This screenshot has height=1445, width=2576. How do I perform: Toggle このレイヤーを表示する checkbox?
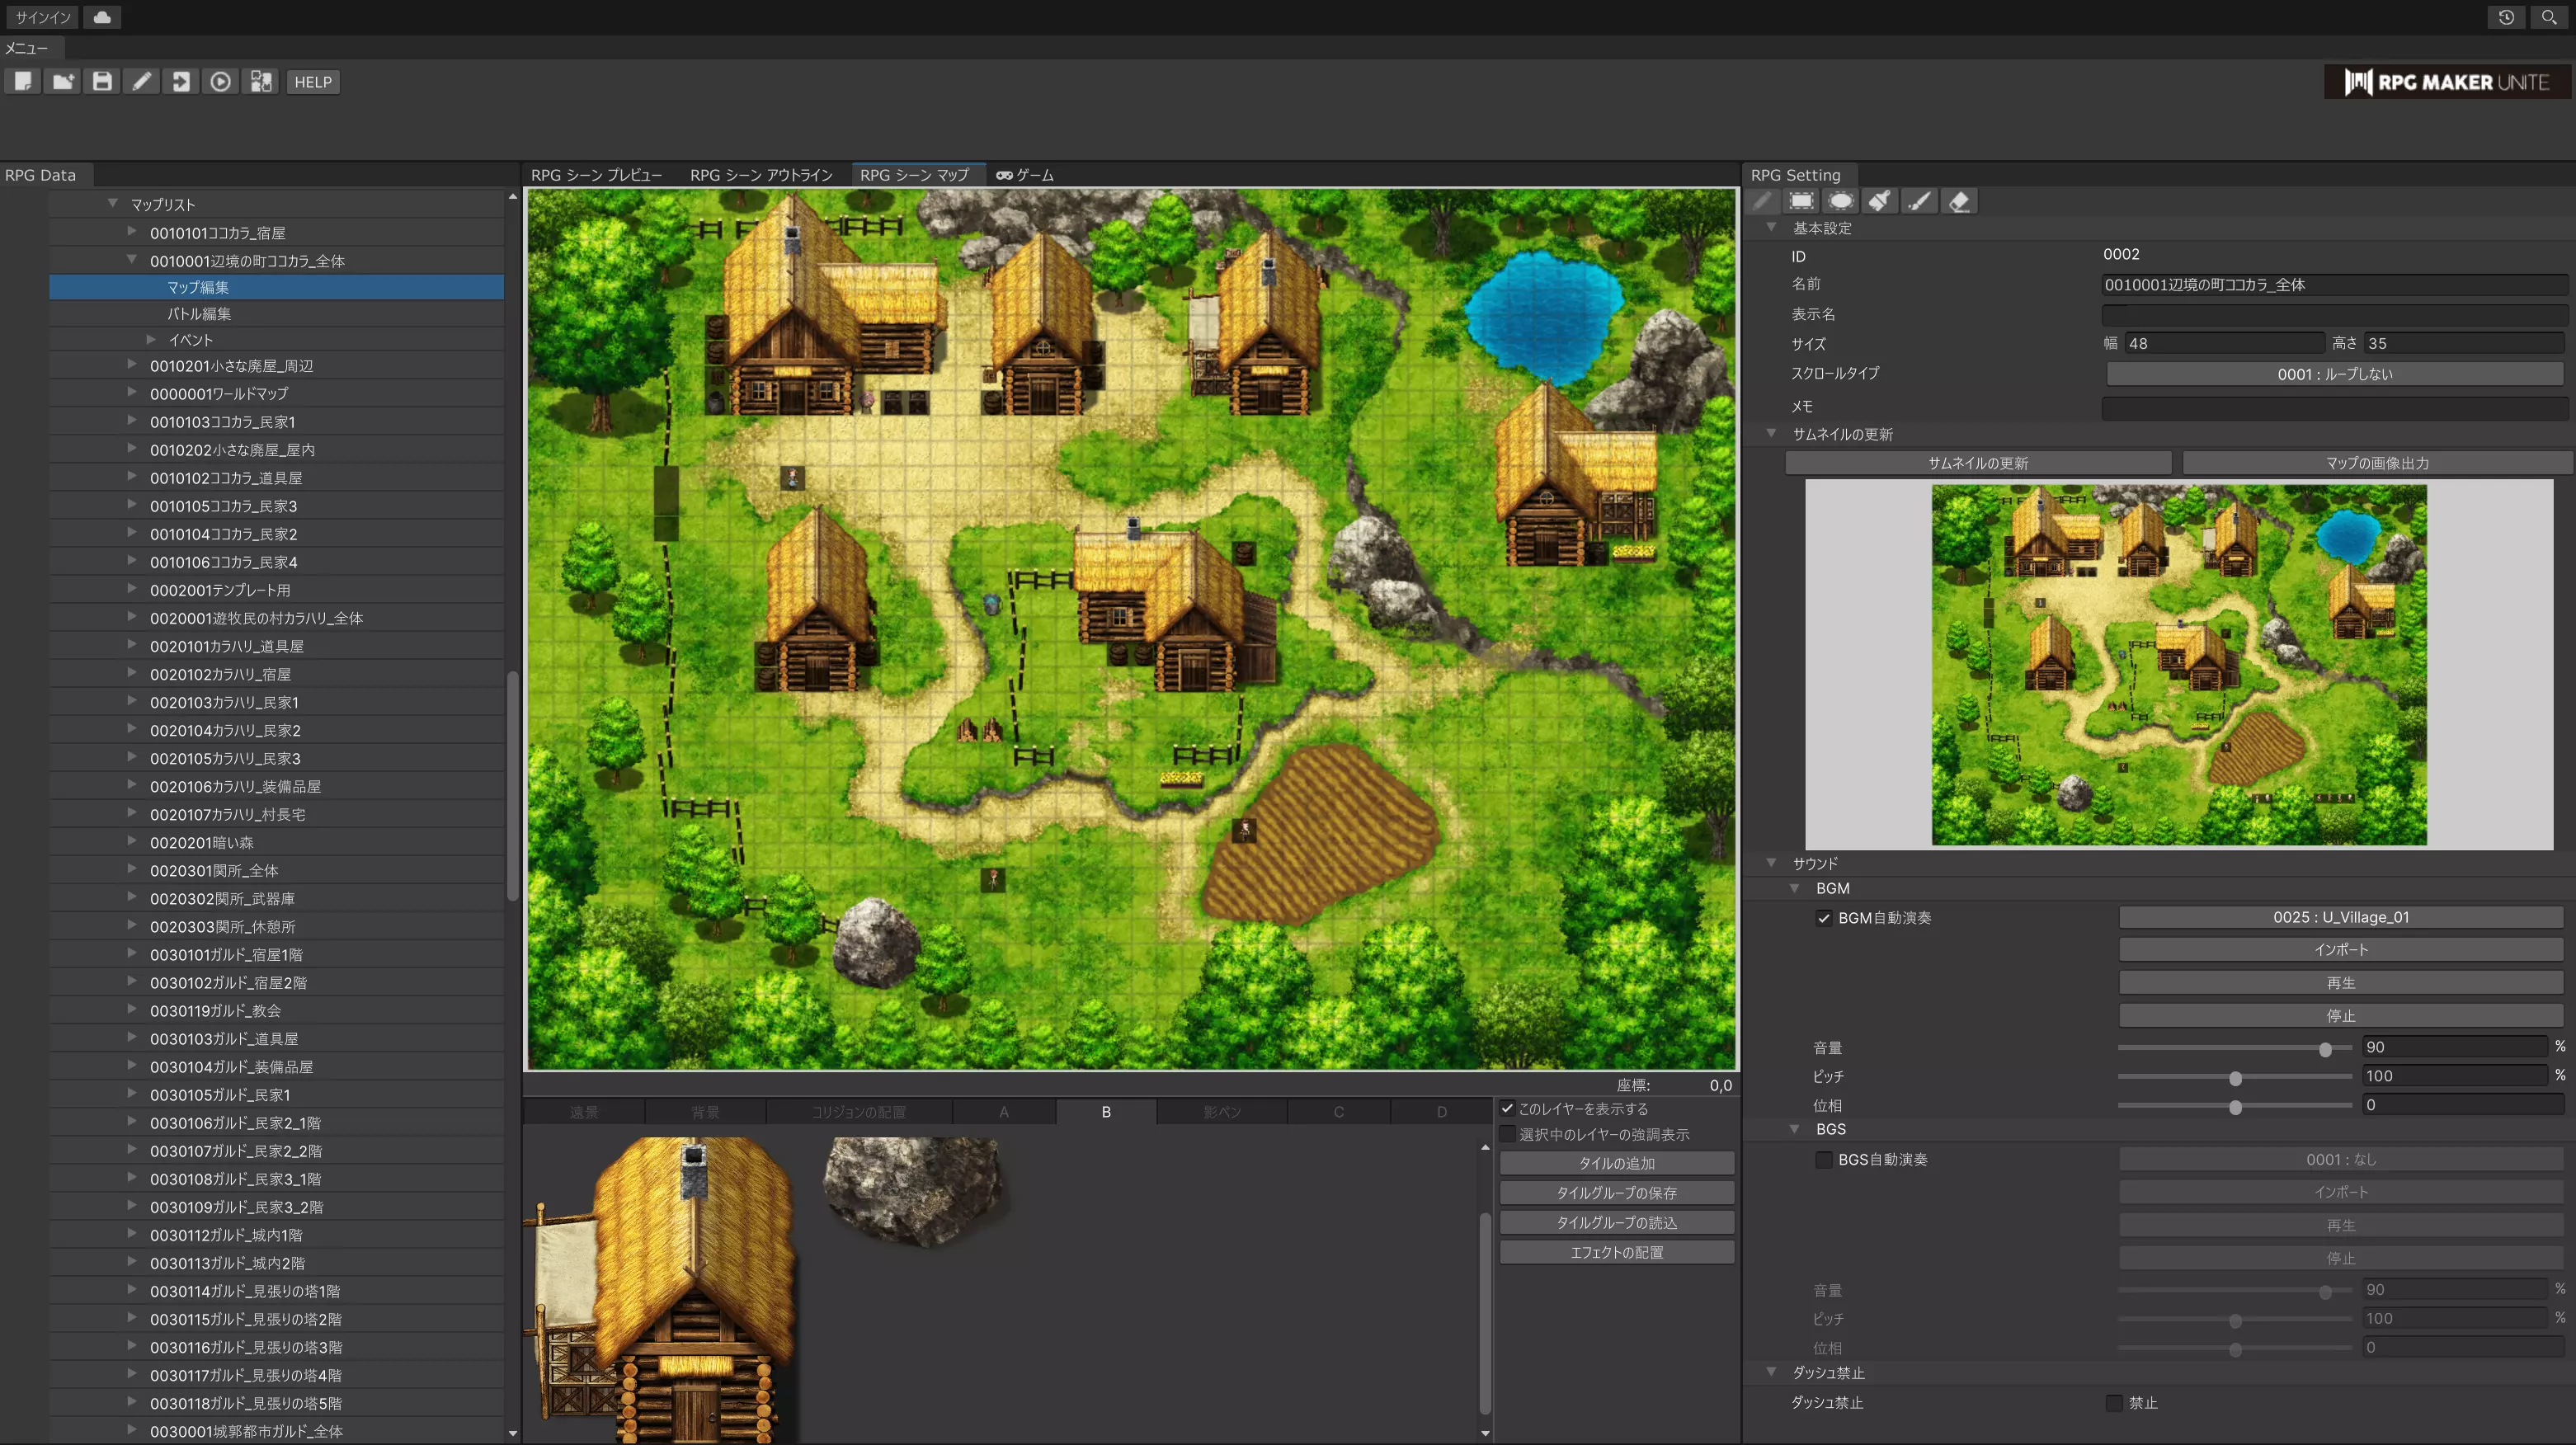pyautogui.click(x=1507, y=1108)
